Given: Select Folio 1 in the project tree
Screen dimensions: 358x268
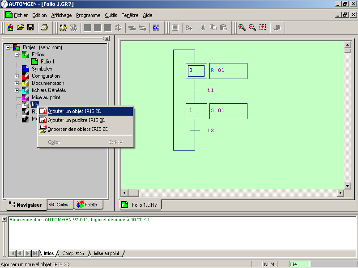Looking at the screenshot, I should [x=47, y=62].
